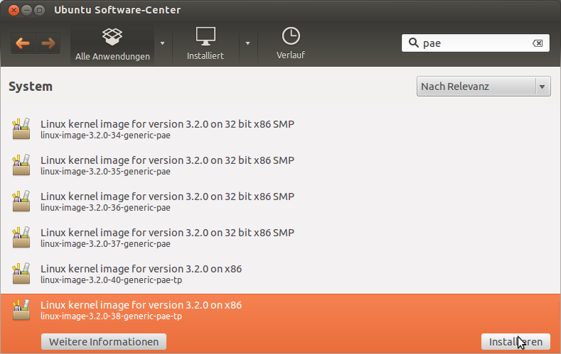Select linux-image-3.2.0-34-generic-pae entry
The image size is (561, 354).
point(280,129)
